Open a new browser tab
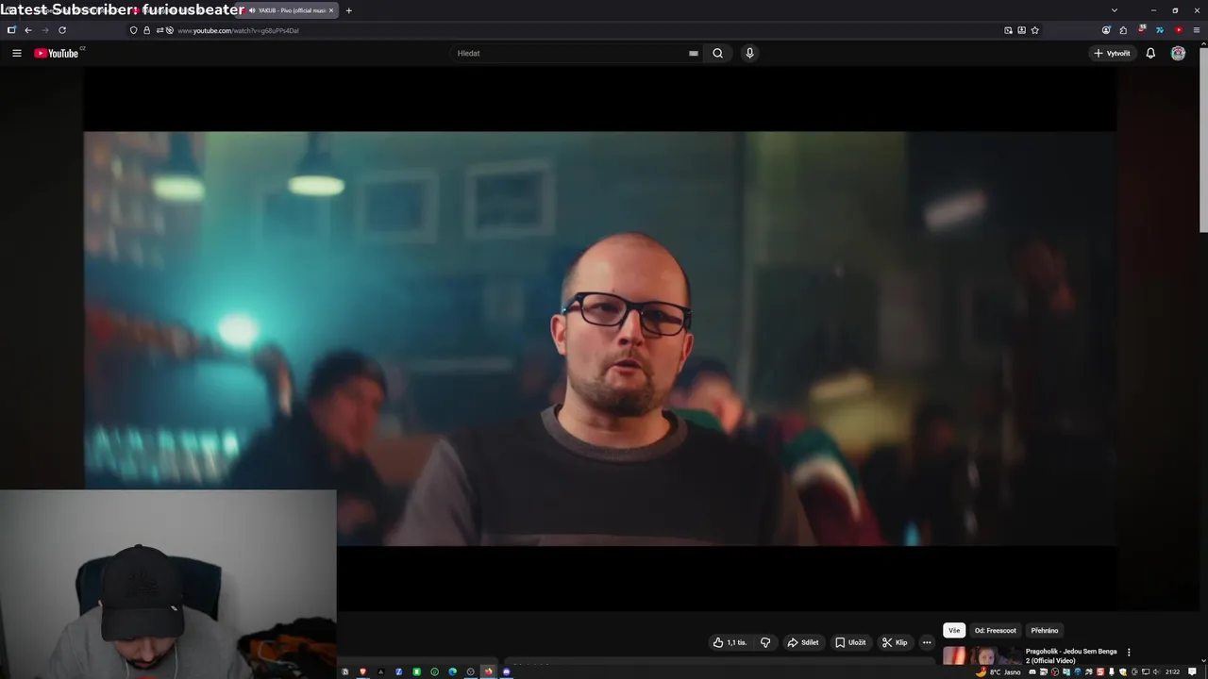1208x679 pixels. click(349, 10)
